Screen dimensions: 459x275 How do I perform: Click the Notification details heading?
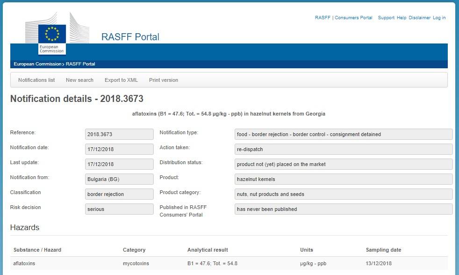pyautogui.click(x=77, y=99)
